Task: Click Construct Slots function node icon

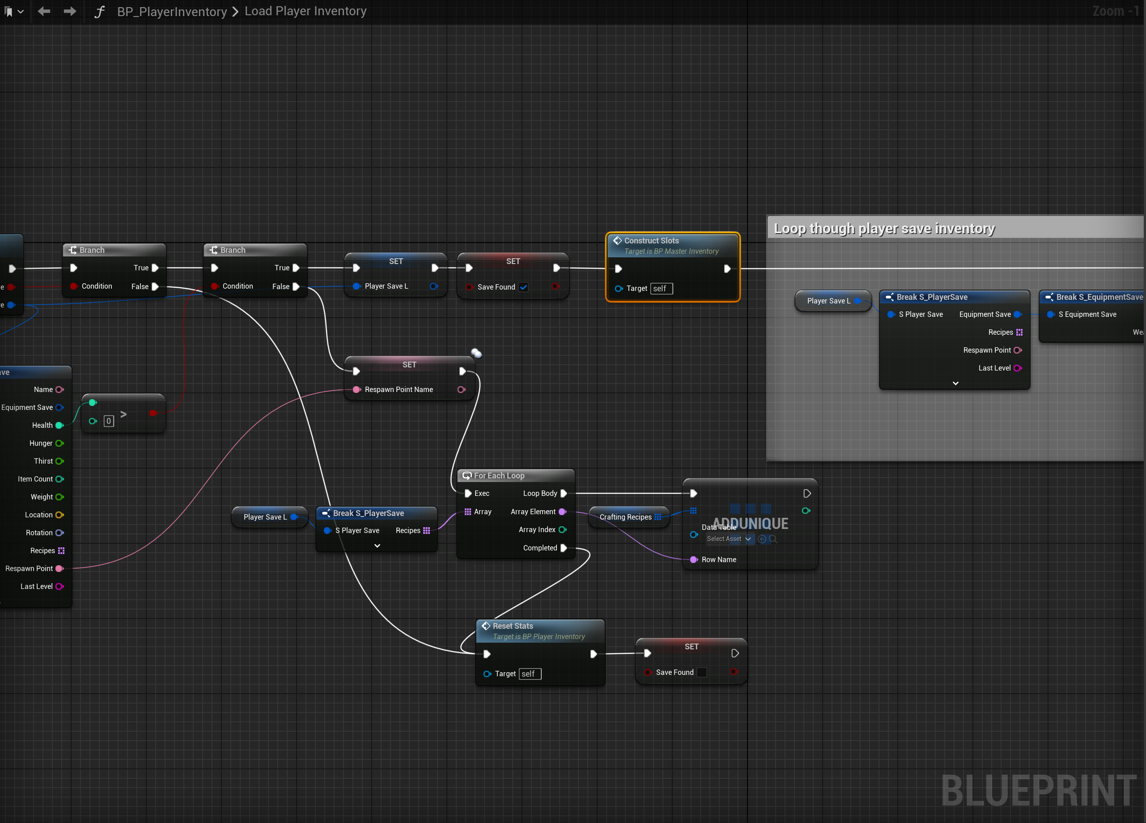Action: click(617, 241)
